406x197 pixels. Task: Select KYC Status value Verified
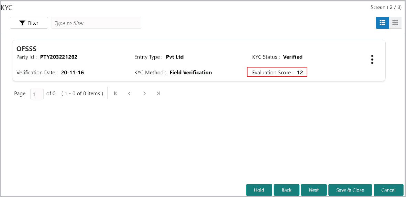tap(293, 57)
